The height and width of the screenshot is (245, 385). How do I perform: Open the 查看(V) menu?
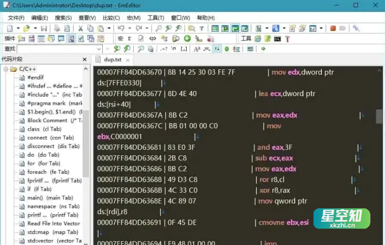point(87,18)
